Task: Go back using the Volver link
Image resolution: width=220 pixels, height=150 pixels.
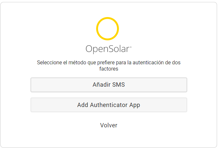Action: click(x=109, y=125)
